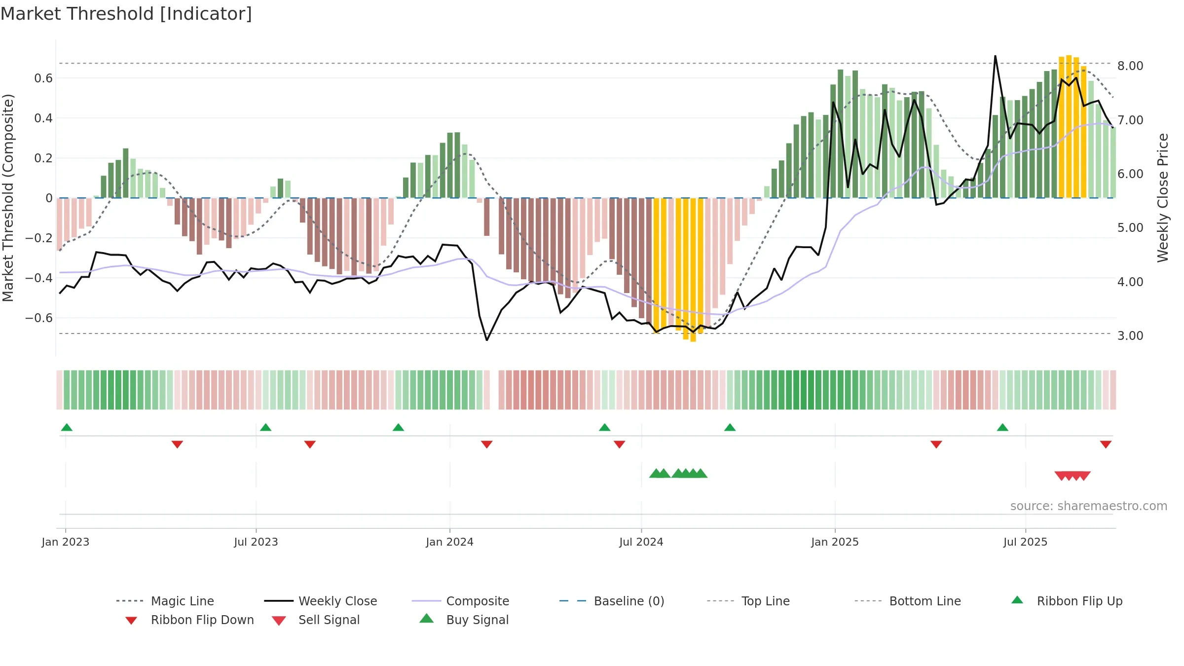This screenshot has height=666, width=1184.
Task: Click the Jan 2024 date label
Action: 450,542
